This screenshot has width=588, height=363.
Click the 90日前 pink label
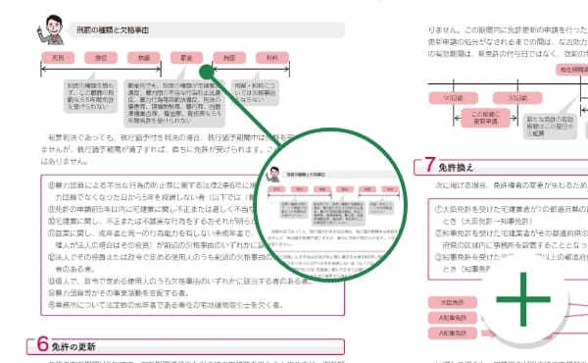pyautogui.click(x=454, y=98)
